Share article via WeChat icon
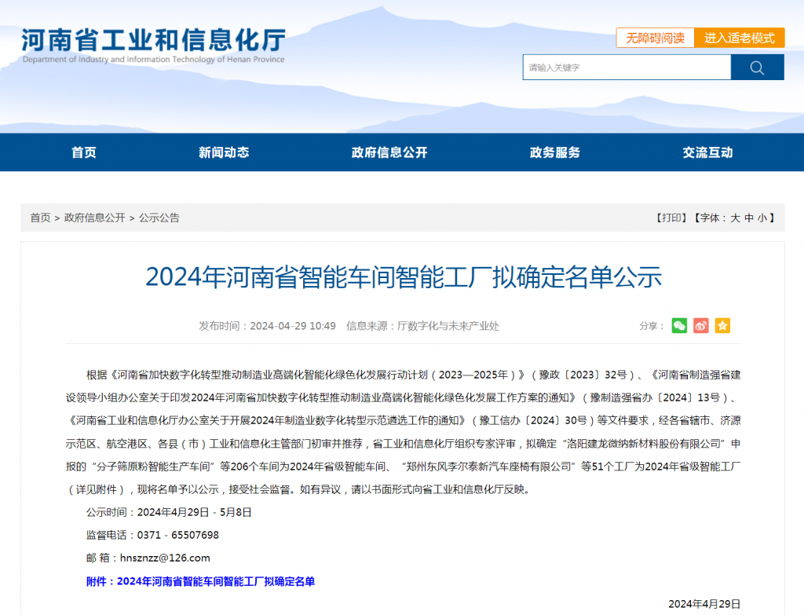Image resolution: width=804 pixels, height=615 pixels. (679, 326)
